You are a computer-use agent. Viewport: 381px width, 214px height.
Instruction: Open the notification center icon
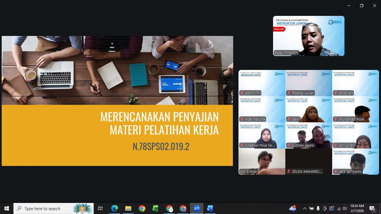click(372, 208)
